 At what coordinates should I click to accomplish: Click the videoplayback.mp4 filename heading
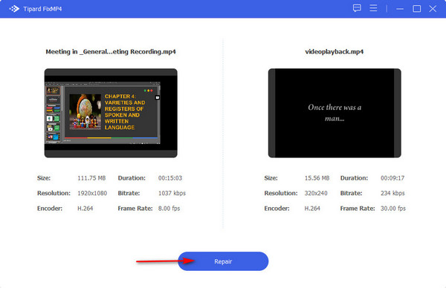[334, 52]
